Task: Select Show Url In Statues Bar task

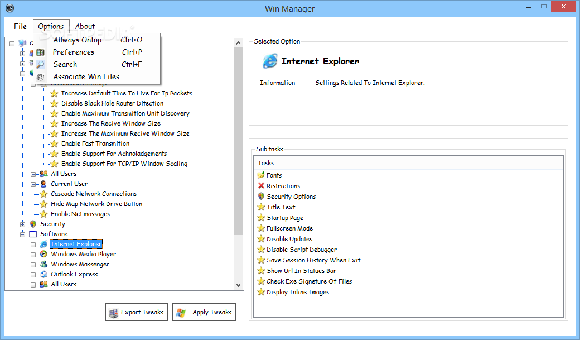Action: (302, 271)
